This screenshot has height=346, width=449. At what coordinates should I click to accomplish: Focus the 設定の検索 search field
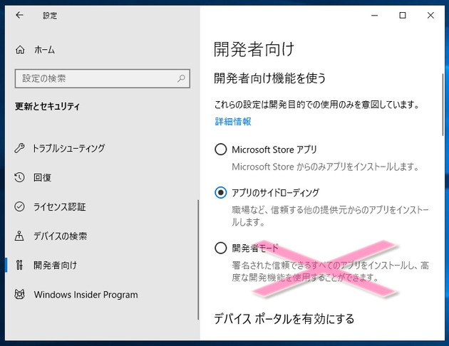(103, 78)
